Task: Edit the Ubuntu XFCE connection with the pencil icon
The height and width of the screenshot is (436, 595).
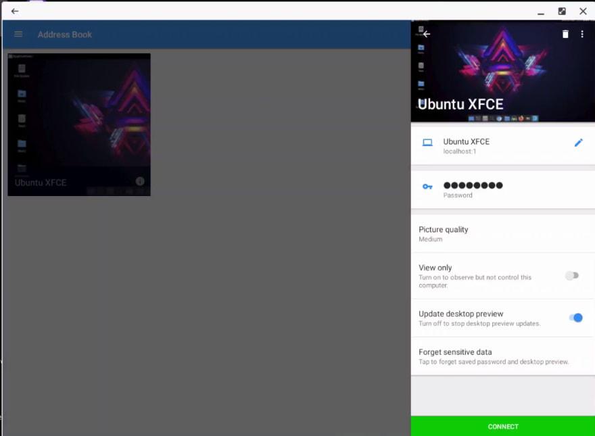Action: pyautogui.click(x=579, y=142)
